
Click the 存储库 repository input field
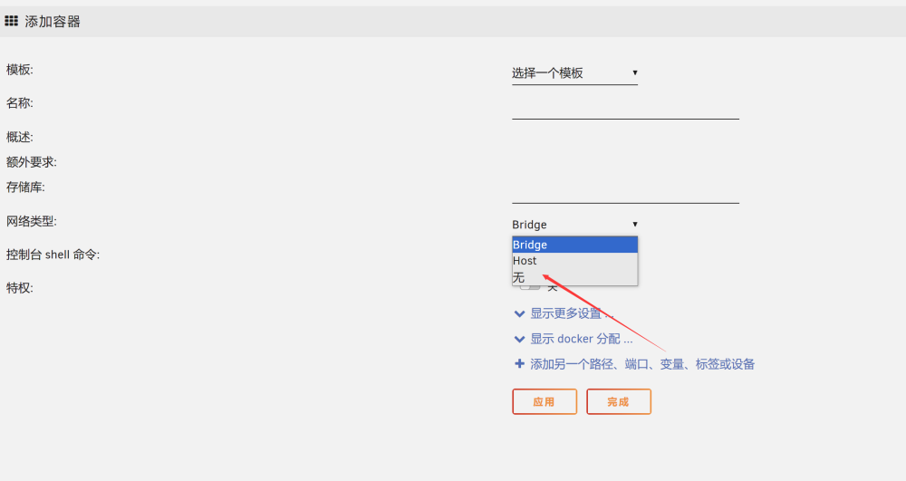(625, 192)
